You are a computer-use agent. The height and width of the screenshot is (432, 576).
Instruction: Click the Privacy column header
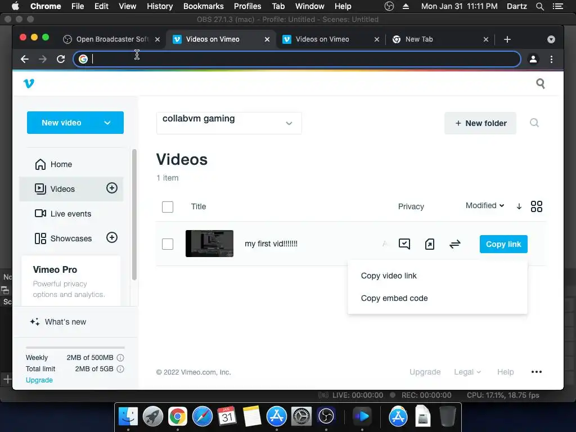coord(411,206)
